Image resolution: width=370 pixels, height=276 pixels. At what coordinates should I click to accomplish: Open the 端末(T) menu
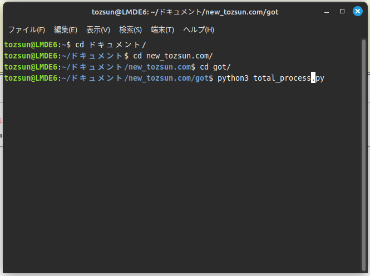point(162,29)
